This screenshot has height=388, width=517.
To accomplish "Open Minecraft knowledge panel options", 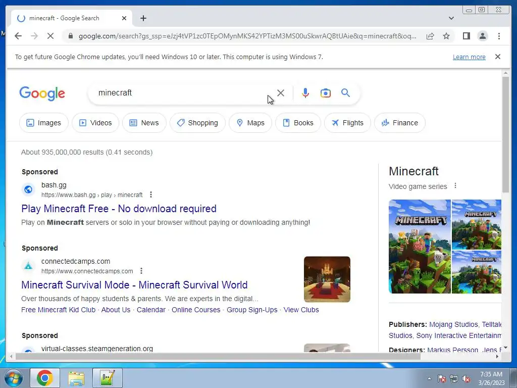I will [455, 186].
